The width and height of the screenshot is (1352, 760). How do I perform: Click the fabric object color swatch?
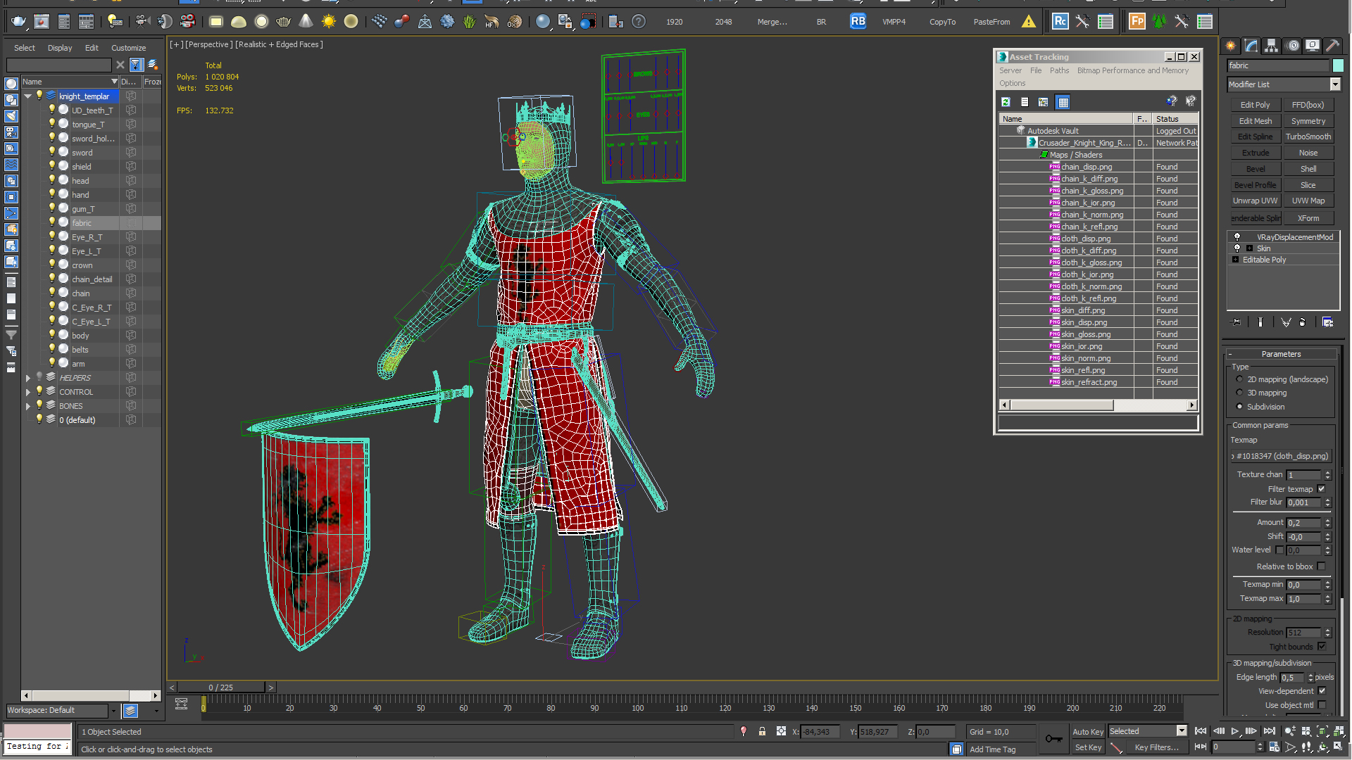click(1338, 65)
